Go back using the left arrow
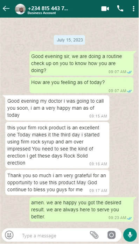This screenshot has width=139, height=244. [6, 8]
